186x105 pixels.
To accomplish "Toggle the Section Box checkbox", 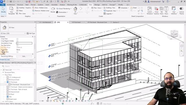I will 17,52.
